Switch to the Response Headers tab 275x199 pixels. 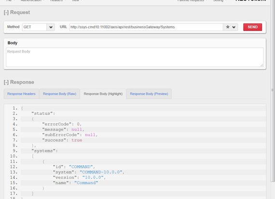[21, 94]
